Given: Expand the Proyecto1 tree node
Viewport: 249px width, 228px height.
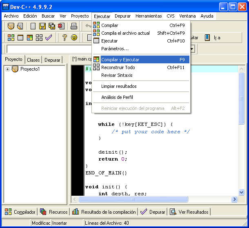Looking at the screenshot, I should pos(7,69).
